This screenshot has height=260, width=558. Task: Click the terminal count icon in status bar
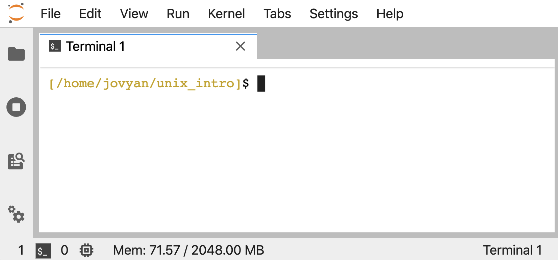click(43, 251)
